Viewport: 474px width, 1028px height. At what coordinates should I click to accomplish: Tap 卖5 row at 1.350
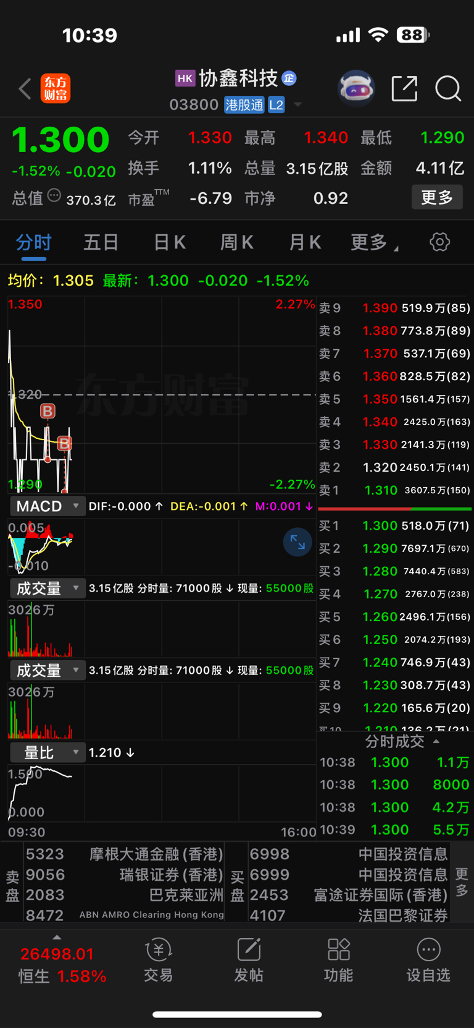[x=395, y=399]
